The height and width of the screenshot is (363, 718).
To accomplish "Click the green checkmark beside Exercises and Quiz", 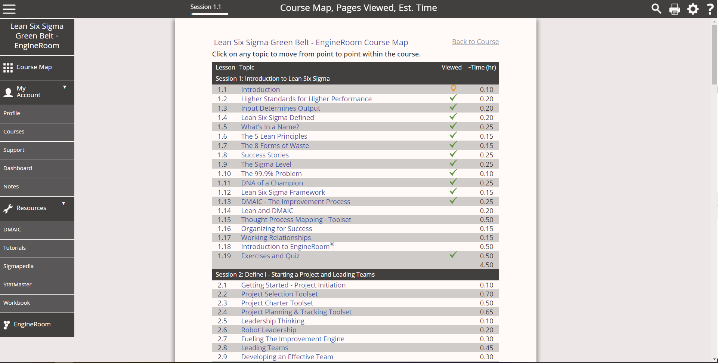I will click(453, 255).
